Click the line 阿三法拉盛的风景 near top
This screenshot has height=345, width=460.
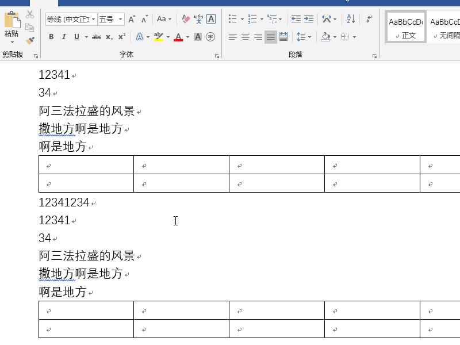pyautogui.click(x=87, y=111)
